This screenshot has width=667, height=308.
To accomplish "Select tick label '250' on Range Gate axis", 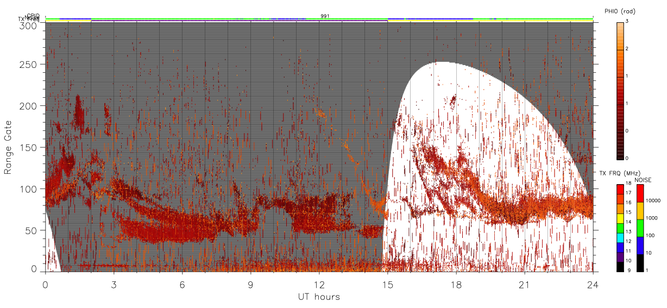I will click(29, 64).
